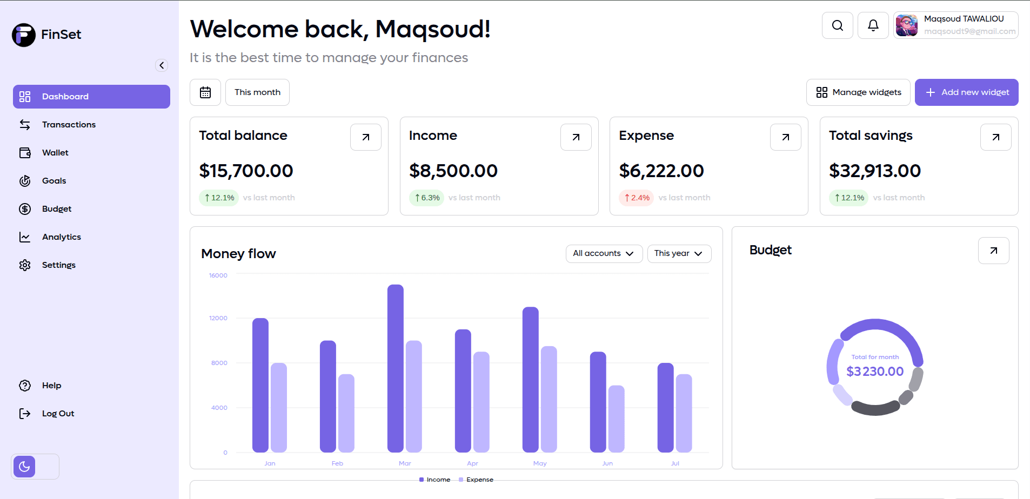Click the Manage widgets button
The image size is (1030, 499).
click(858, 92)
